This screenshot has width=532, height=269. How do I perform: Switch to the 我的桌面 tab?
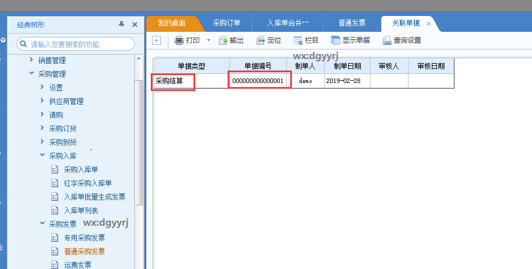(172, 23)
